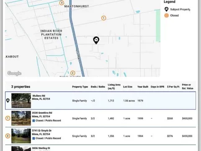Open the 3836 Sterling St address link

pos(41,148)
